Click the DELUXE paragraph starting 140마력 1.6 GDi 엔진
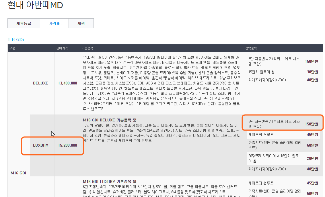Screen dimensions: 325x197 [162, 83]
